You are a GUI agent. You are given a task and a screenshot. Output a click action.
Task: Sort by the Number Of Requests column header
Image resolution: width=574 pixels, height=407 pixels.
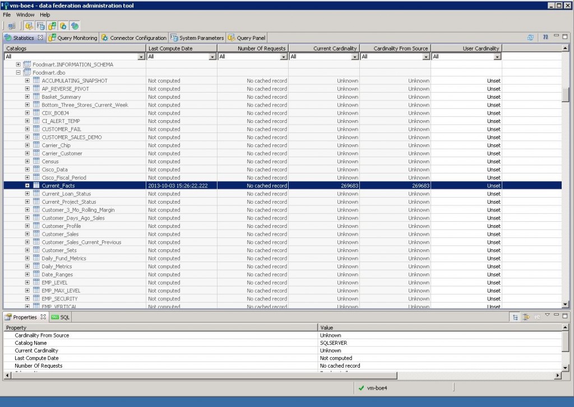click(x=253, y=48)
